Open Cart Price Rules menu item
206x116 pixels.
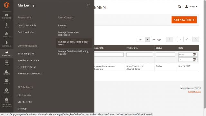coord(26,32)
